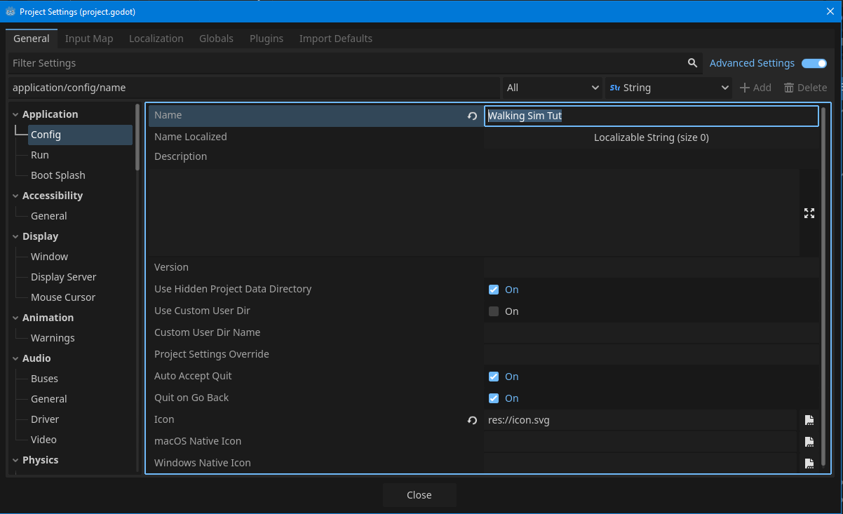The height and width of the screenshot is (514, 843).
Task: Click the search magnifier icon in Filter Settings
Action: (692, 63)
